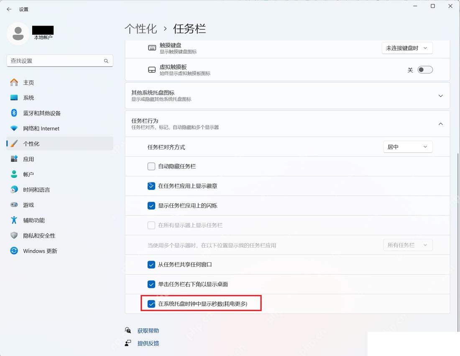Click the 获取帮助 link

point(148,331)
